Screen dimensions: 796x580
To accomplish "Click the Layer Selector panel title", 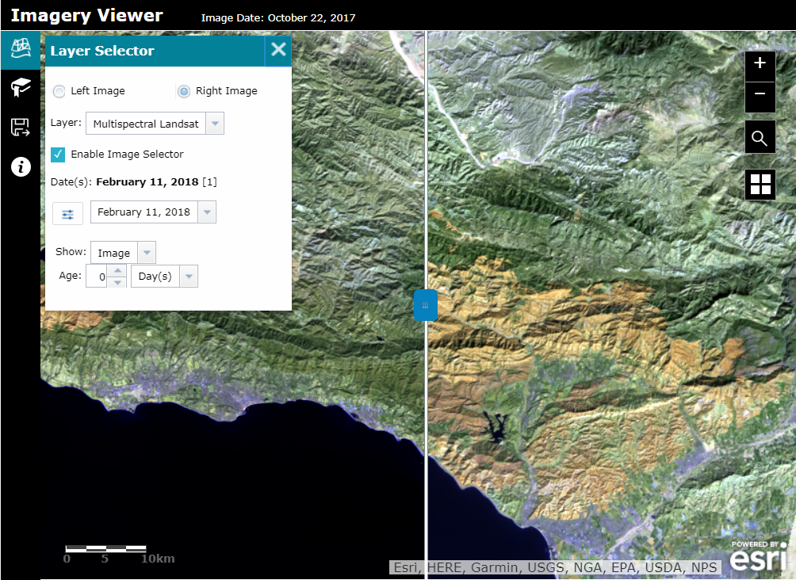I will tap(102, 51).
